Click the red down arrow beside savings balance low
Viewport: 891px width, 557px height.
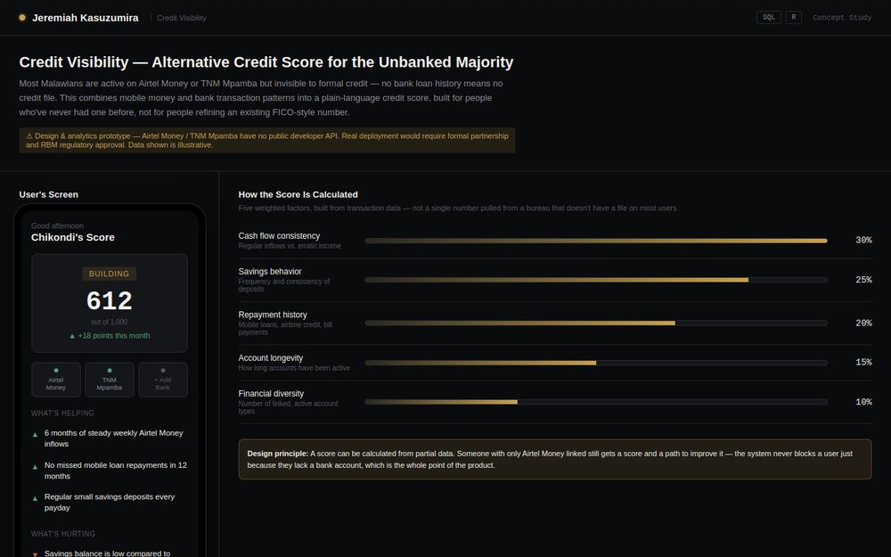36,554
